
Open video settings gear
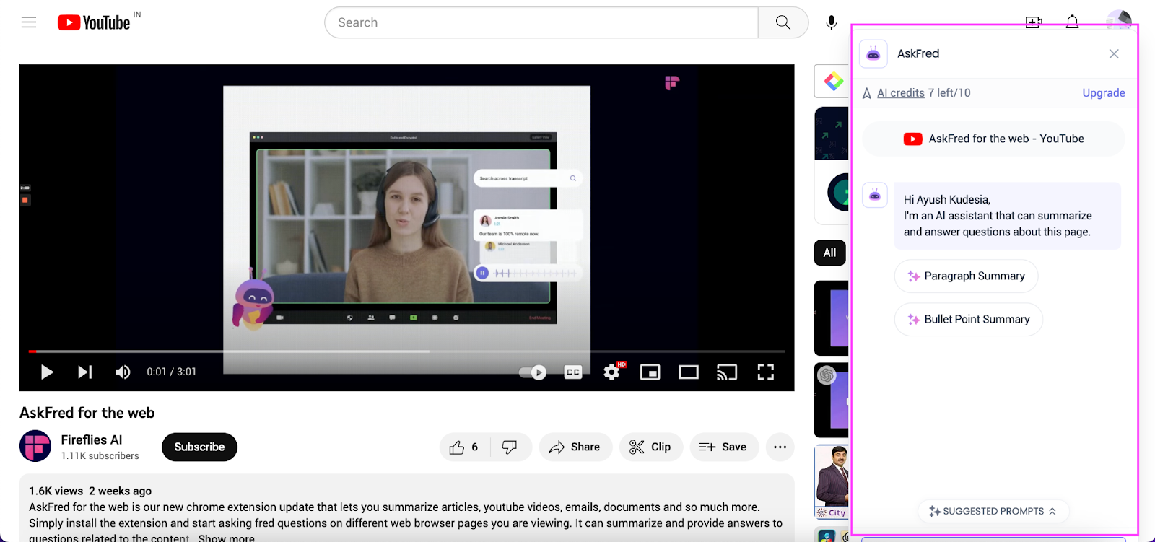[x=613, y=372]
